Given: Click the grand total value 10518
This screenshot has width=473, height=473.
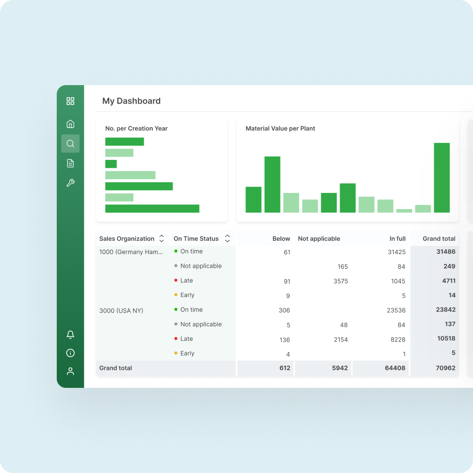Looking at the screenshot, I should pyautogui.click(x=446, y=339).
